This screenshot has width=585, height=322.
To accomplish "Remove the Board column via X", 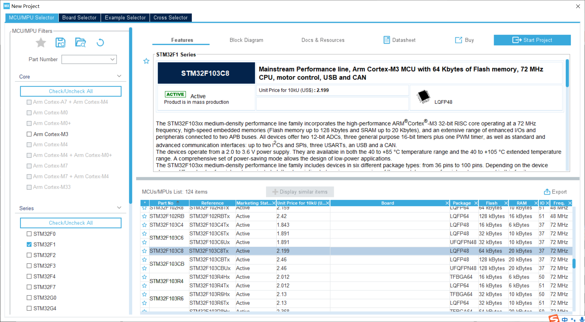I will tap(447, 203).
